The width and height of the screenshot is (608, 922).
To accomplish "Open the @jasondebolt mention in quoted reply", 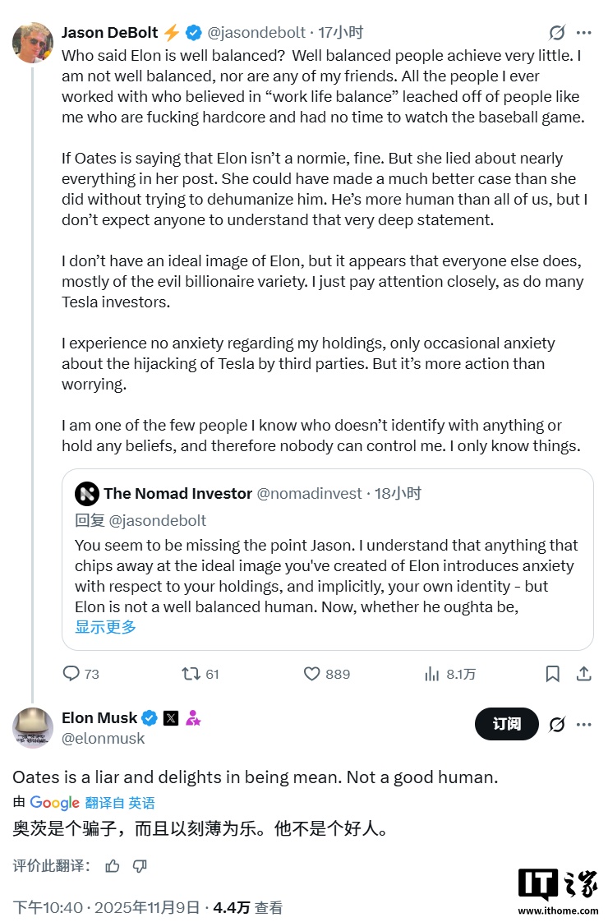I will 157,520.
